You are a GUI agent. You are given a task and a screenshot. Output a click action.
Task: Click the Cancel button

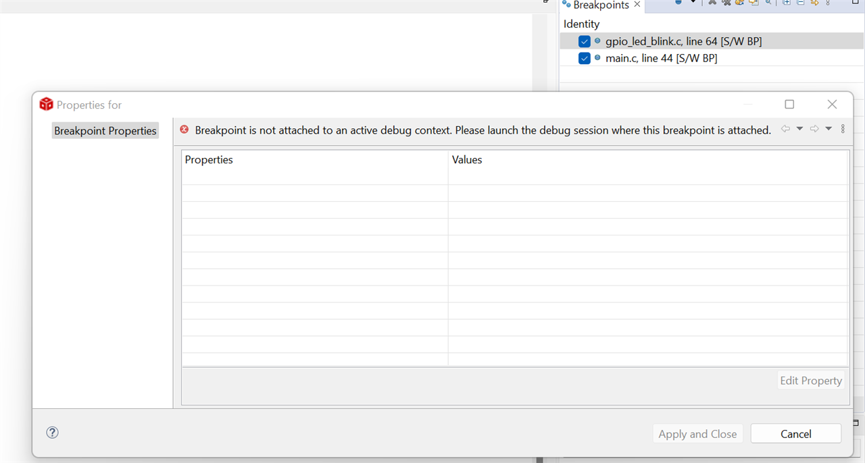(796, 434)
